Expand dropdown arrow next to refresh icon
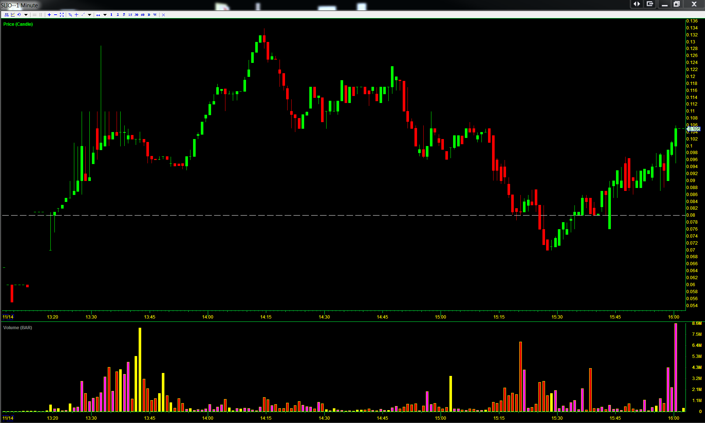The image size is (705, 423). coord(26,15)
